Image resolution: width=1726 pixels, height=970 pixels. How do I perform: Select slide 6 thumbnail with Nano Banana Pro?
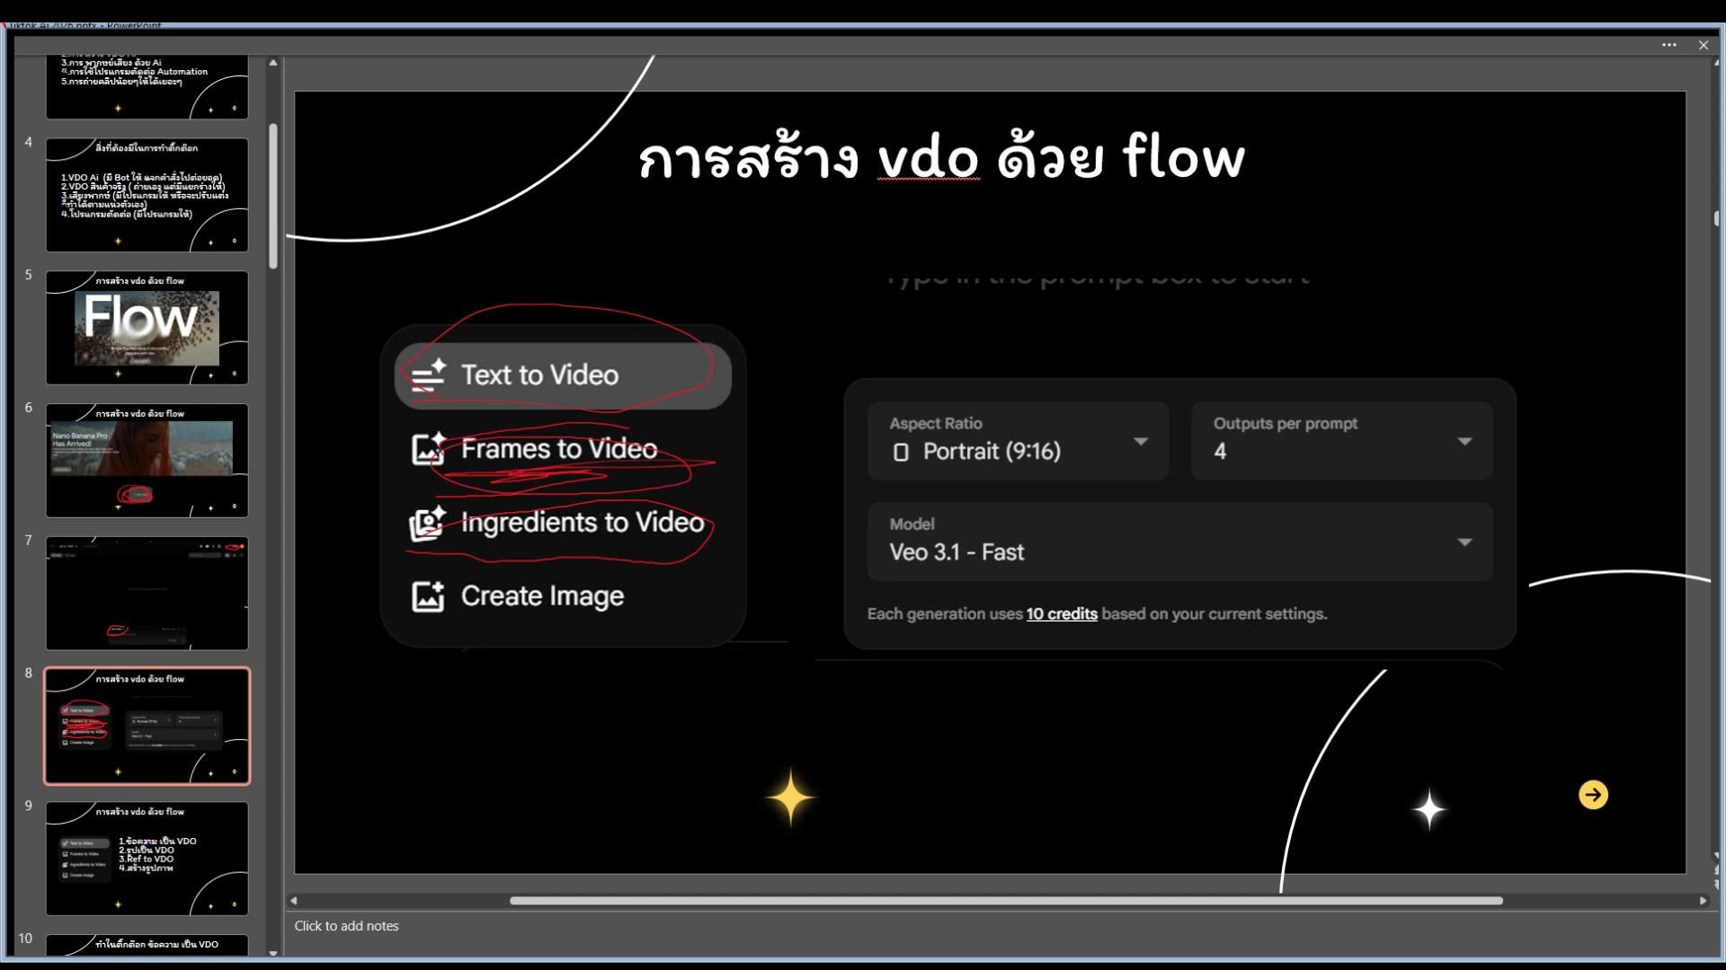tap(147, 461)
